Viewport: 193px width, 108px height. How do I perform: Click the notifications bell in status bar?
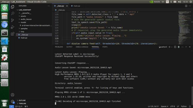click(190, 106)
